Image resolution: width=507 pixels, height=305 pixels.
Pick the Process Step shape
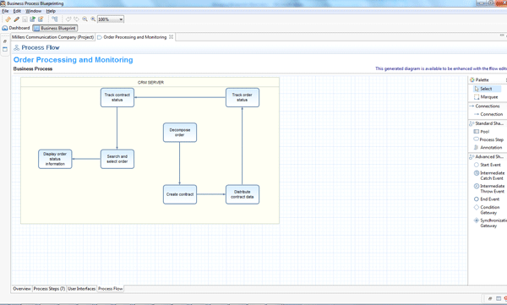tap(488, 139)
